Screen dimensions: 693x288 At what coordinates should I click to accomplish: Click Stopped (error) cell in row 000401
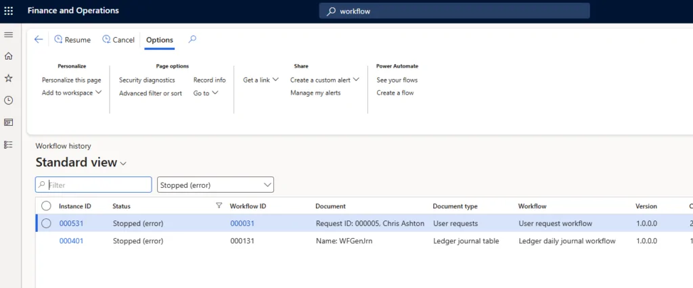138,241
